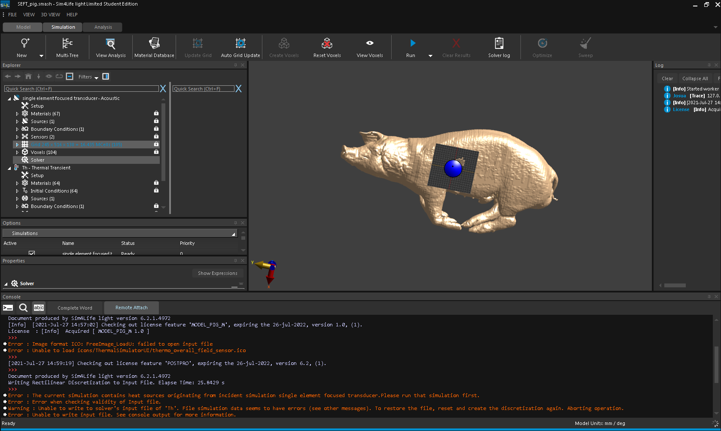Click the Explorer home icon
Screen dimensions: 721x431
tap(28, 76)
